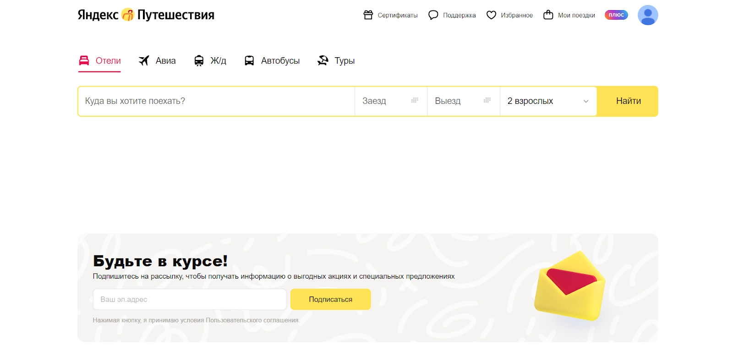Open the user profile avatar
Viewport: 733px width, 361px height.
[x=648, y=15]
